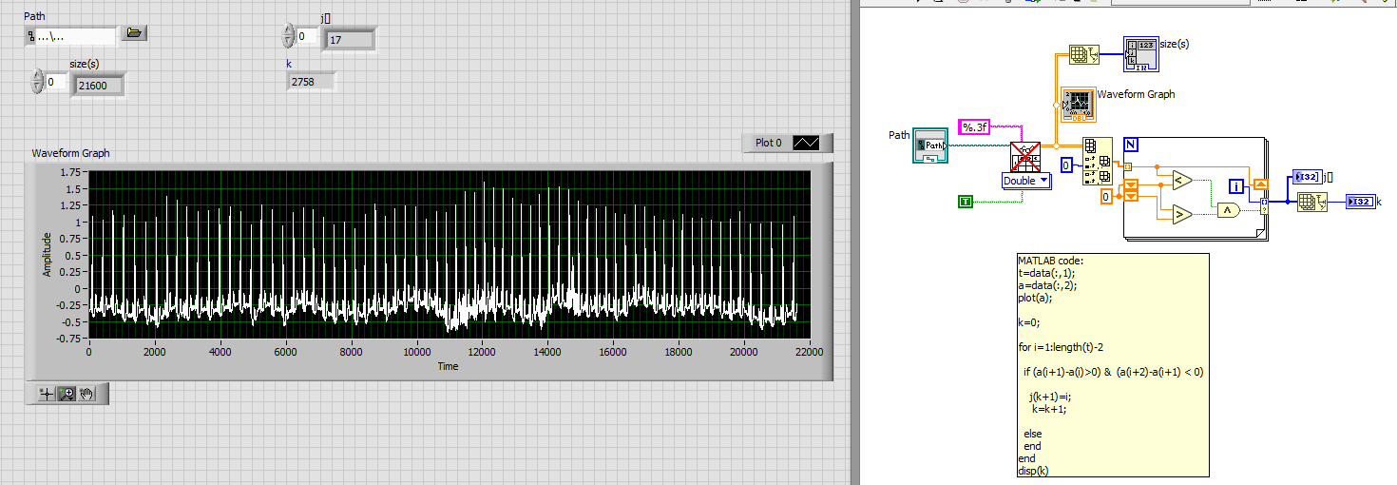
Task: Click the green True boolean constant
Action: coord(966,201)
